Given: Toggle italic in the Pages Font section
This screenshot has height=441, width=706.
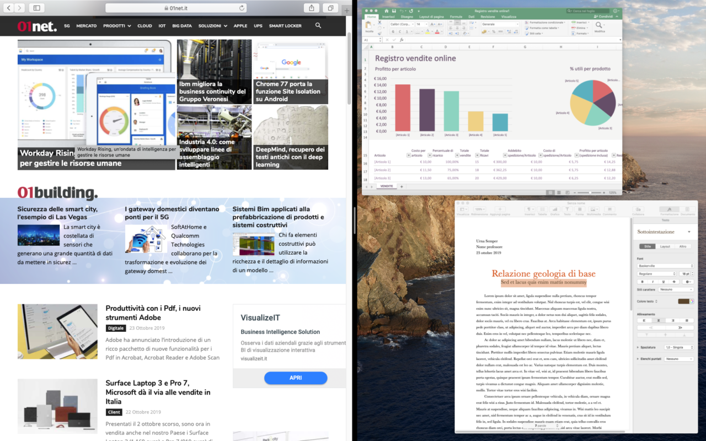Looking at the screenshot, I should pos(652,281).
